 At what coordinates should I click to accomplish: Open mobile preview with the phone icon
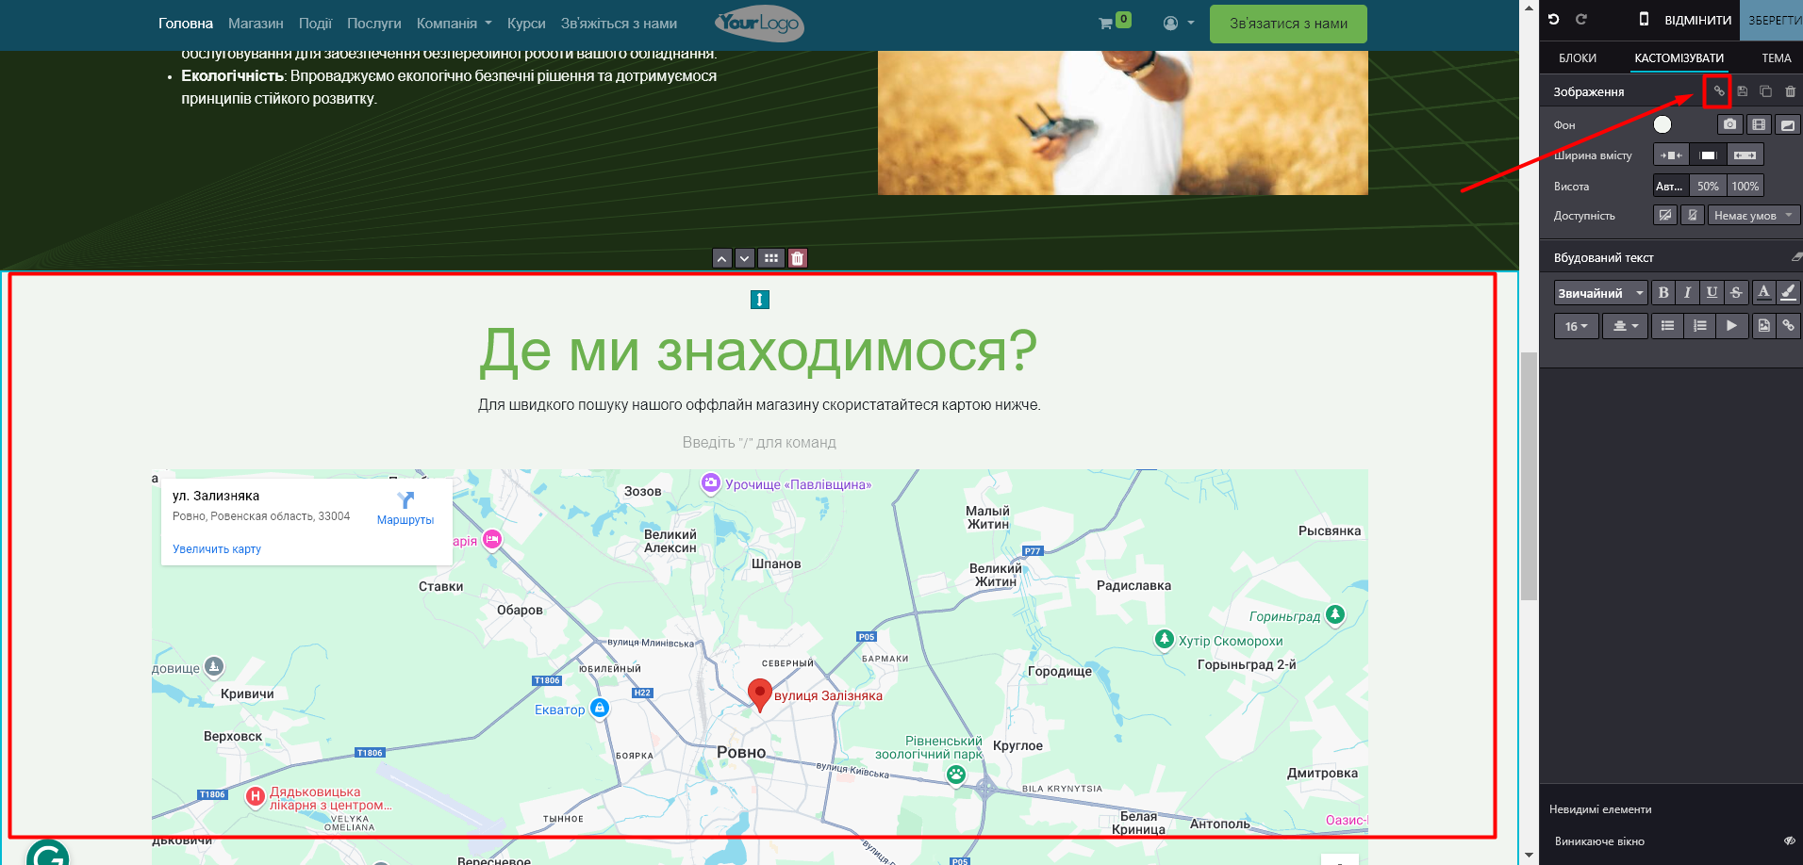tap(1644, 19)
